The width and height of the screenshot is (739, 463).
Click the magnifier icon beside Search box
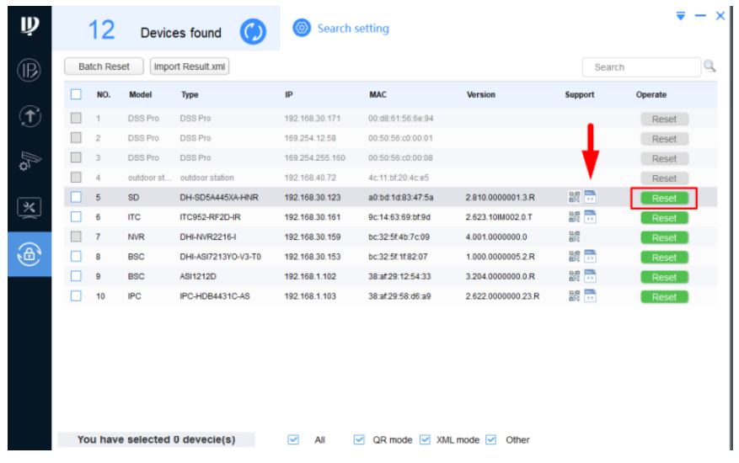(710, 67)
